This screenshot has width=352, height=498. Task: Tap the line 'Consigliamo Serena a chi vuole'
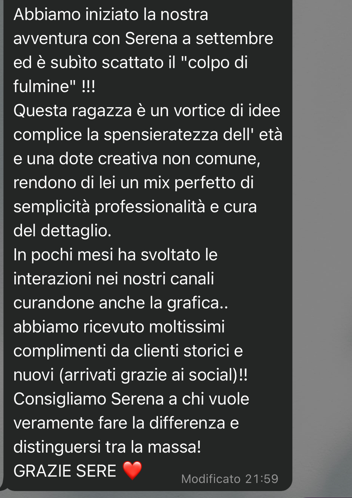(x=131, y=399)
